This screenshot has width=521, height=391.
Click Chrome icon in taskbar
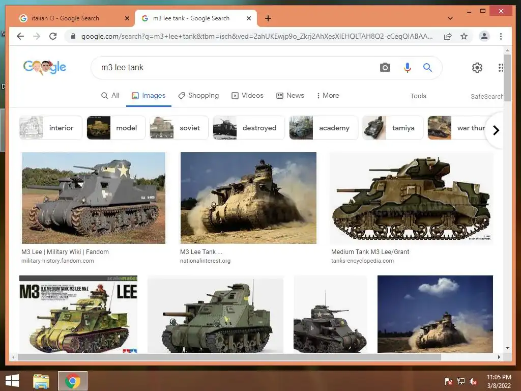[73, 381]
